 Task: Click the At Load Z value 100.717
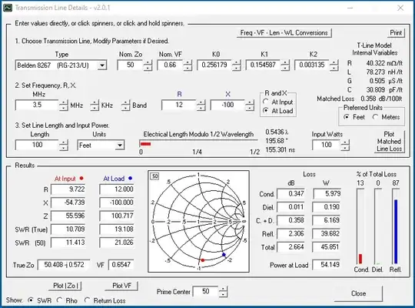117,216
